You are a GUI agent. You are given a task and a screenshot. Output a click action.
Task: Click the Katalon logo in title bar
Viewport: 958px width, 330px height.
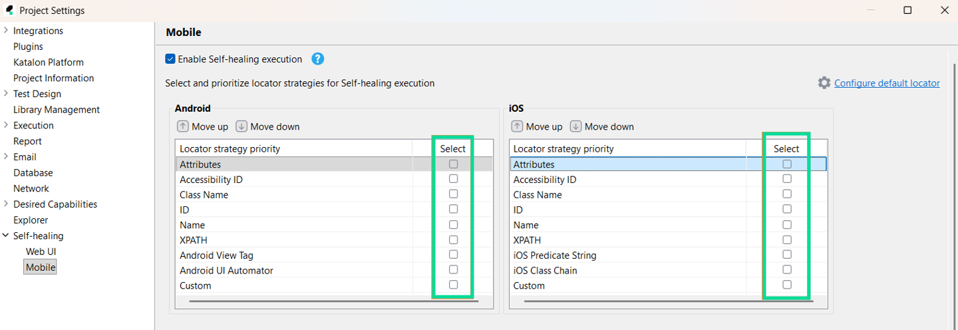9,11
